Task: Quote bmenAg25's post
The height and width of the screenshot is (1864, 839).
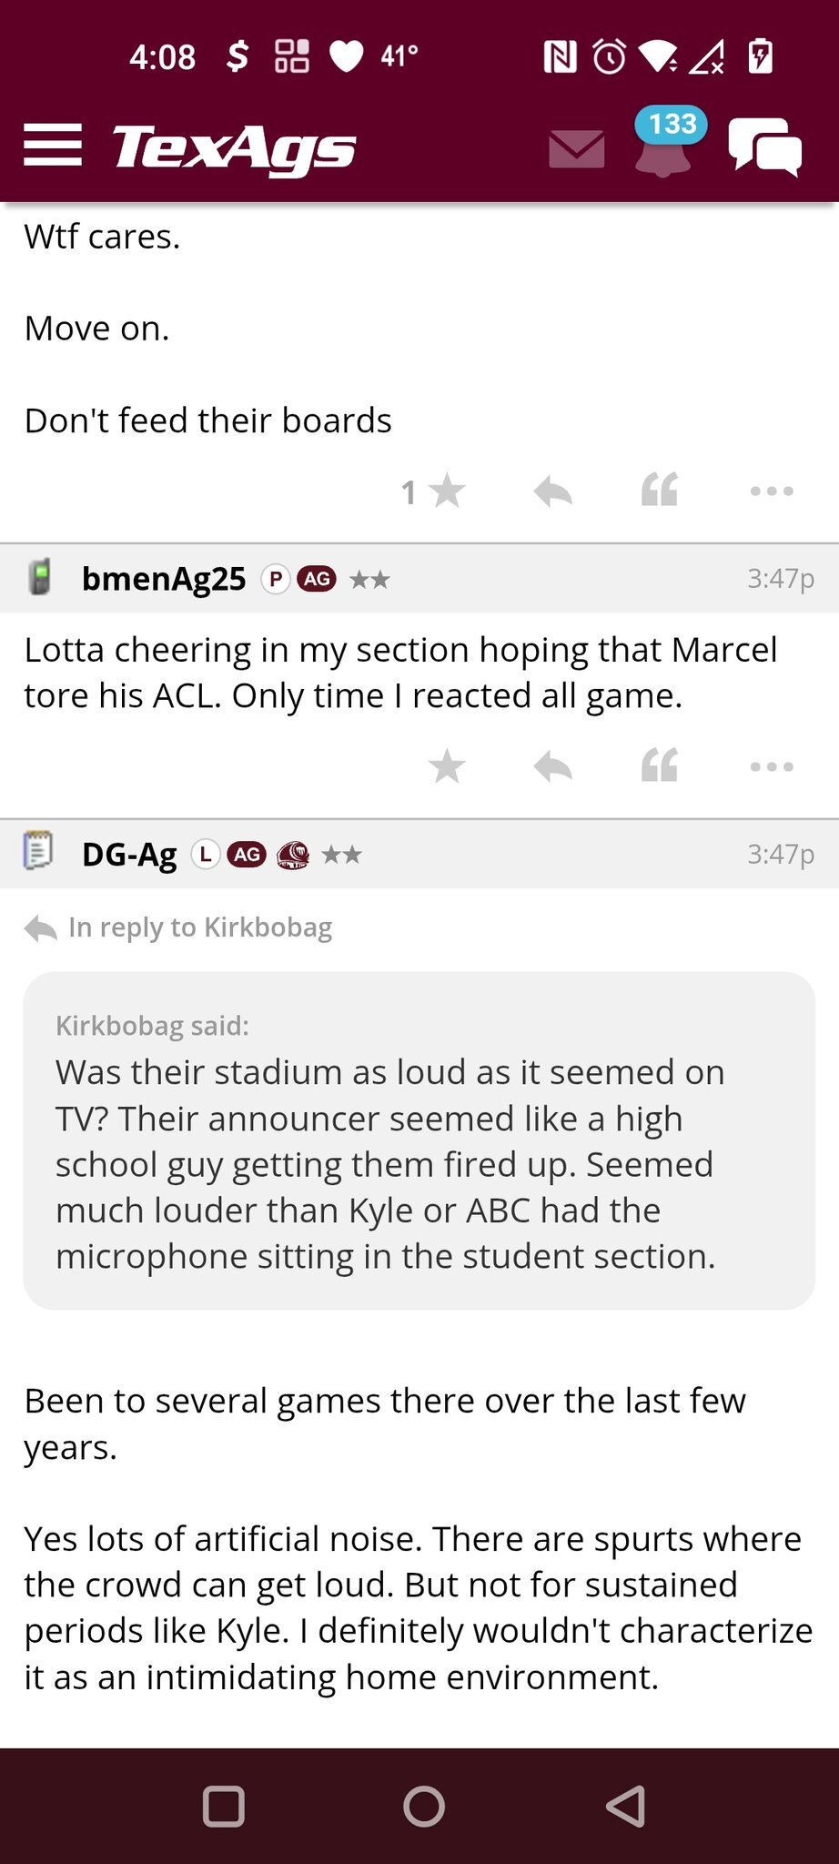Action: 660,765
